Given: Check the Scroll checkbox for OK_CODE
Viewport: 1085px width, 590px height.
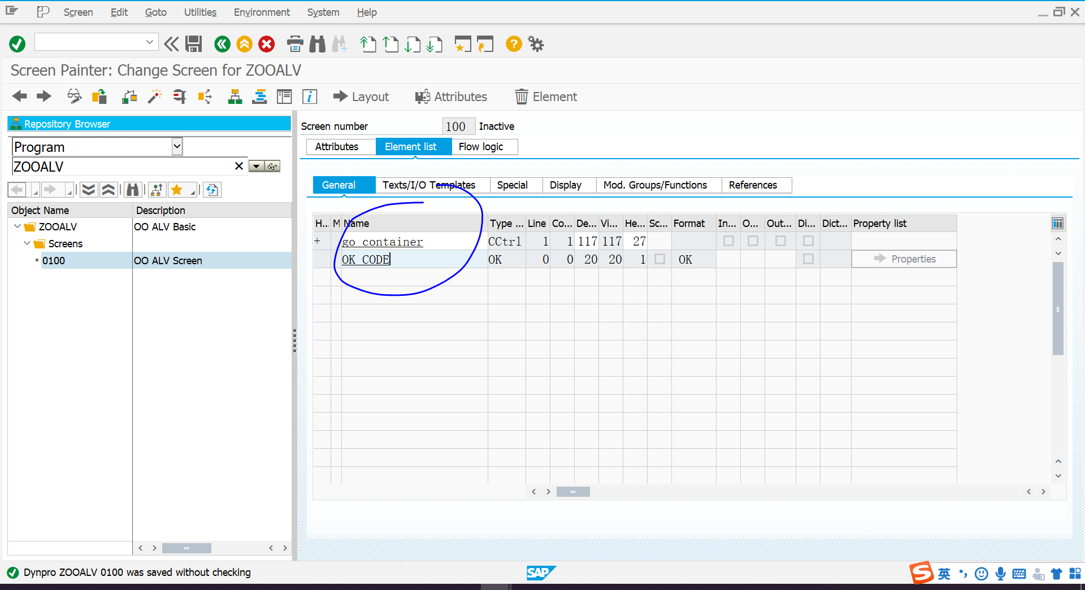Looking at the screenshot, I should click(x=659, y=259).
